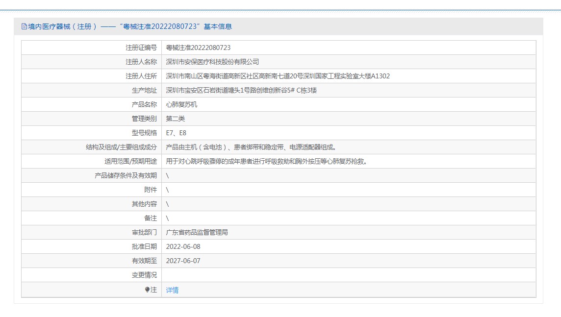
Task: Click the 有效期至 label
Action: pos(144,261)
